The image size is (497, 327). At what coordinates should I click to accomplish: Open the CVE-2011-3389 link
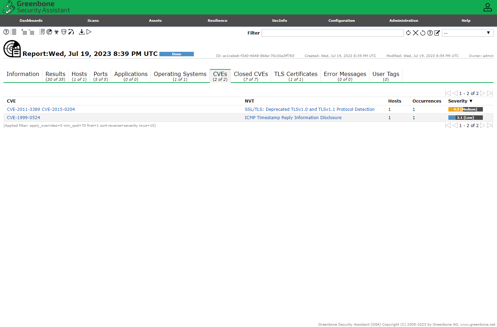coord(23,109)
